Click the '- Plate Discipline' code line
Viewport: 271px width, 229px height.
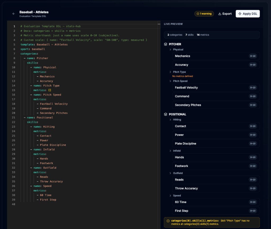pos(51,145)
